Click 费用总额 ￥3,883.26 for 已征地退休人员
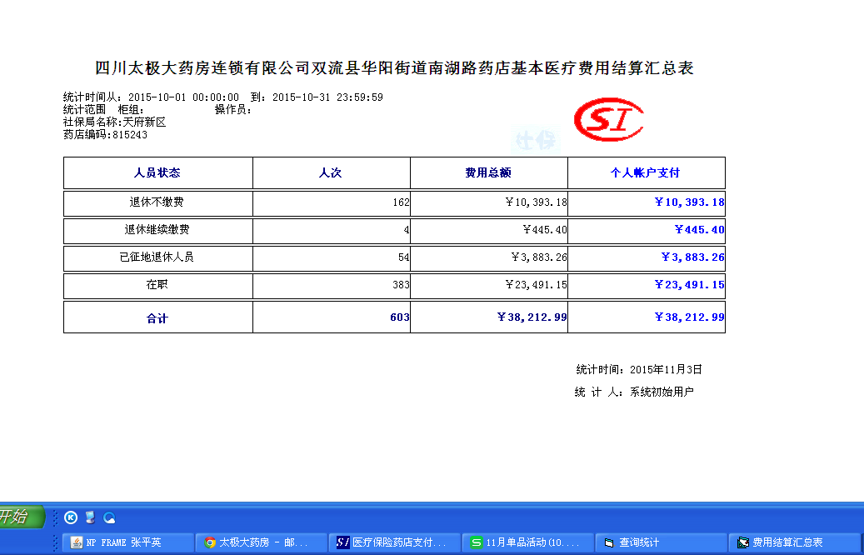 (539, 257)
